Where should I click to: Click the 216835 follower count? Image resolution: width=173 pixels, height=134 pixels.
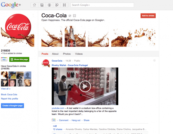[6, 51]
